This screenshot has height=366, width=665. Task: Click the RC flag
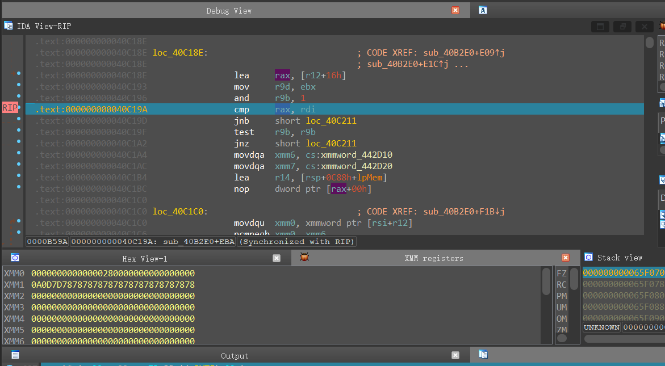coord(562,285)
